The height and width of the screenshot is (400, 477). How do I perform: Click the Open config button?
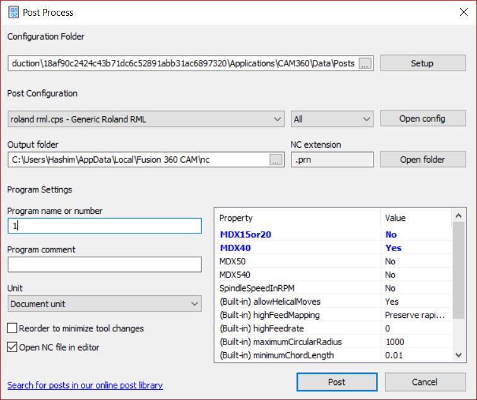point(423,119)
